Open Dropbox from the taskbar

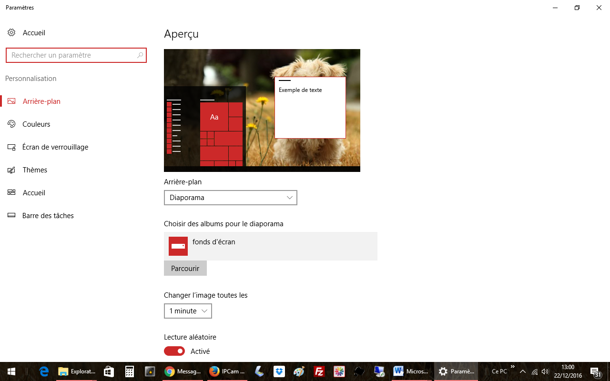click(x=279, y=371)
